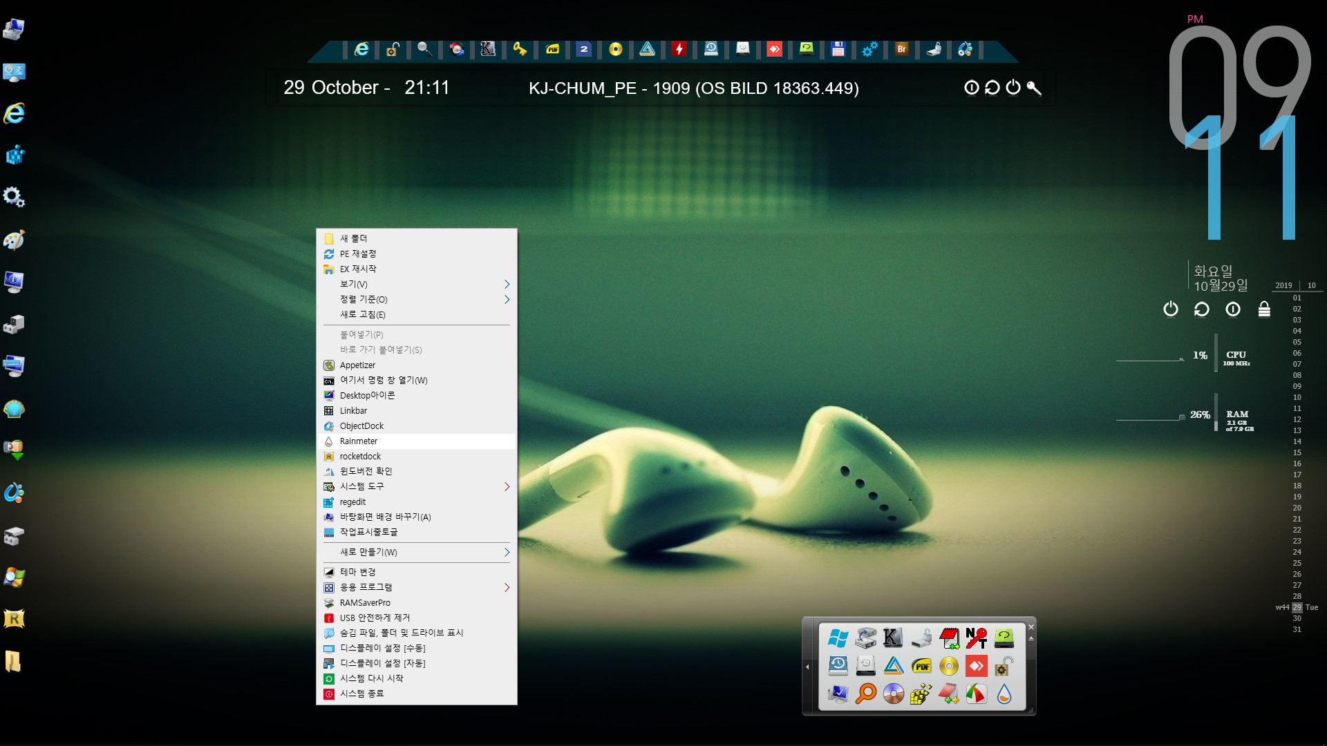Click highlighted day '29' in calendar column
1327x746 pixels.
(1297, 607)
